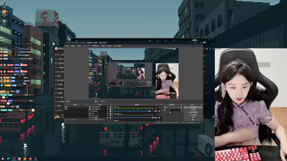Image resolution: width=287 pixels, height=161 pixels.
Task: Open the 文件 menu in OBS
Action: click(67, 46)
